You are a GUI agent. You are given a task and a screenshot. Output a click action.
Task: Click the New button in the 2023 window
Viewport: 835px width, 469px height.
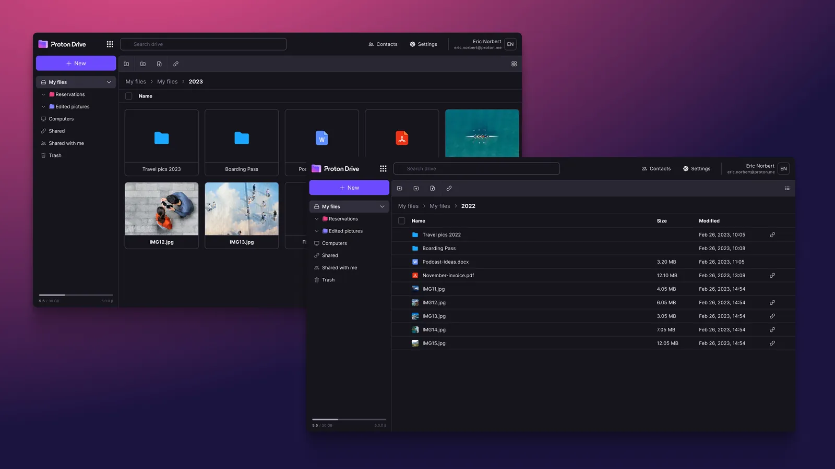coord(76,64)
